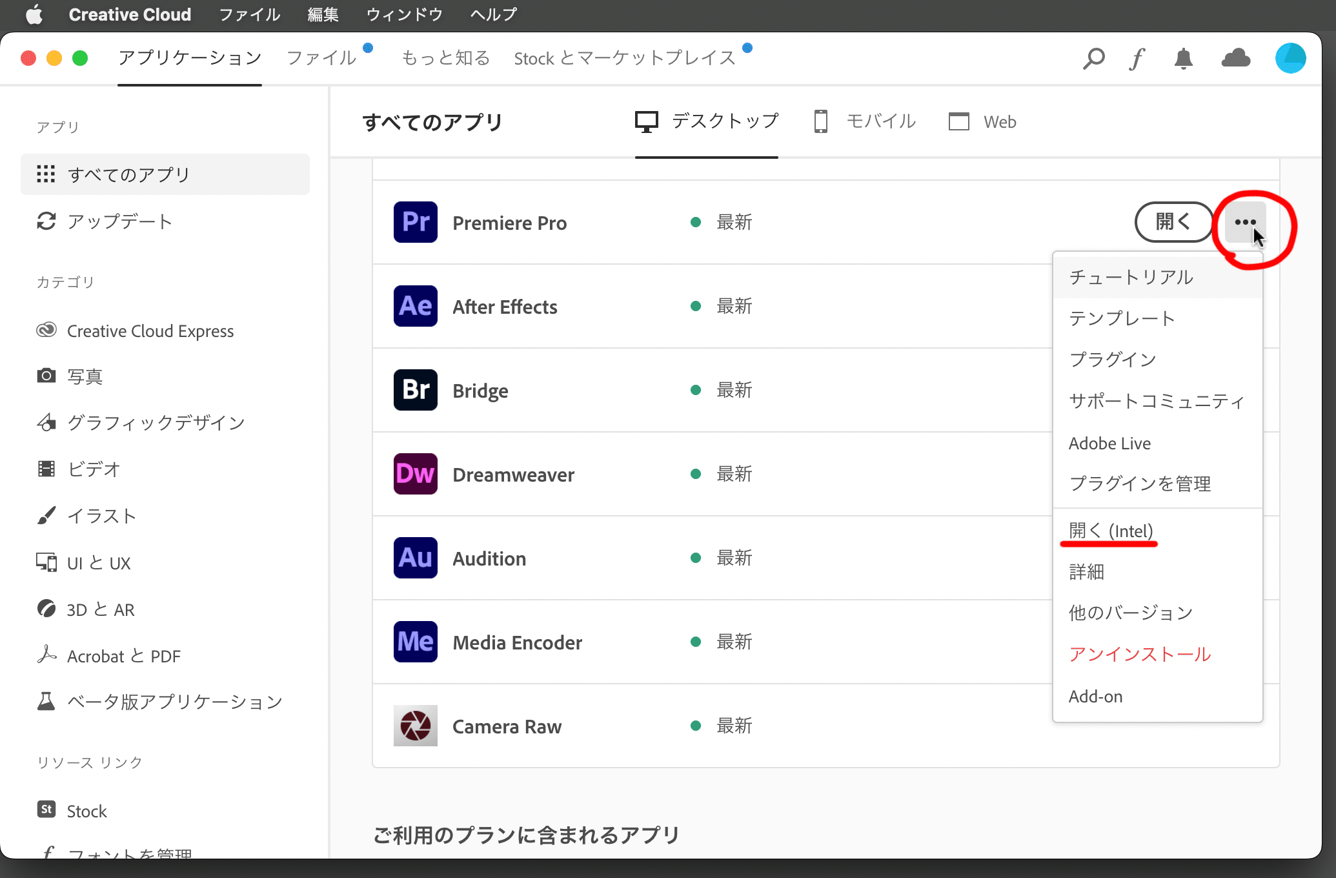Expand 他のバージョン menu option
The image size is (1336, 878).
click(1130, 613)
